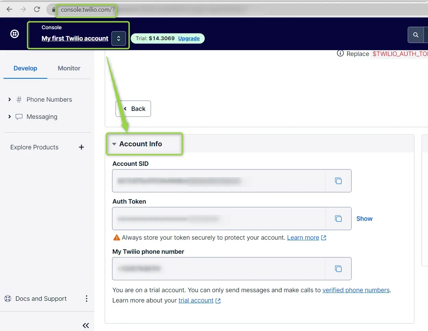Viewport: 428px width, 331px height.
Task: Copy the Auth Token with the copy icon
Action: [338, 218]
